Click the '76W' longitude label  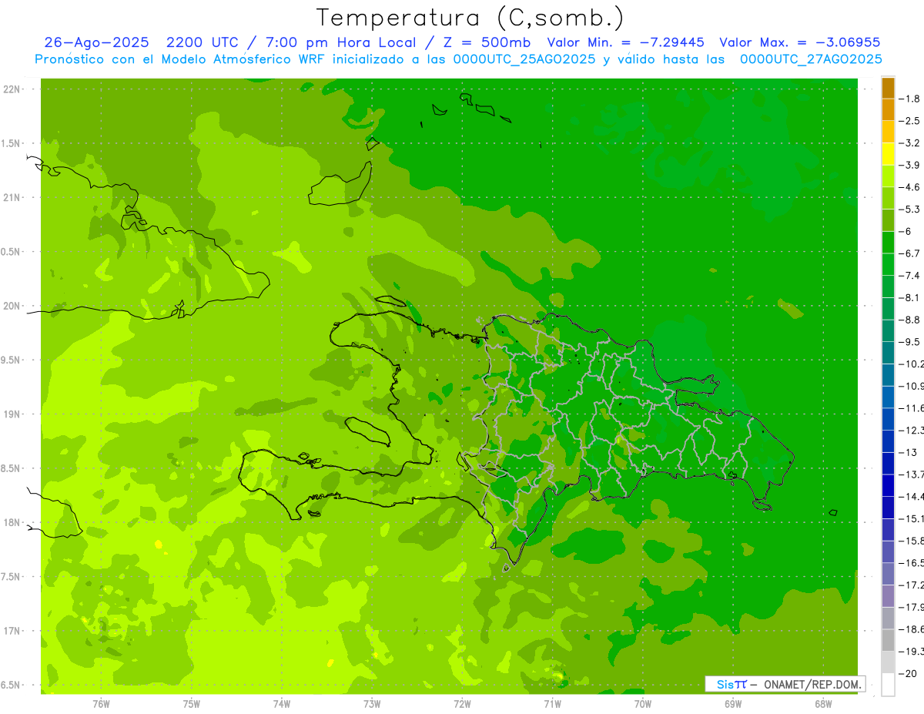pos(101,704)
